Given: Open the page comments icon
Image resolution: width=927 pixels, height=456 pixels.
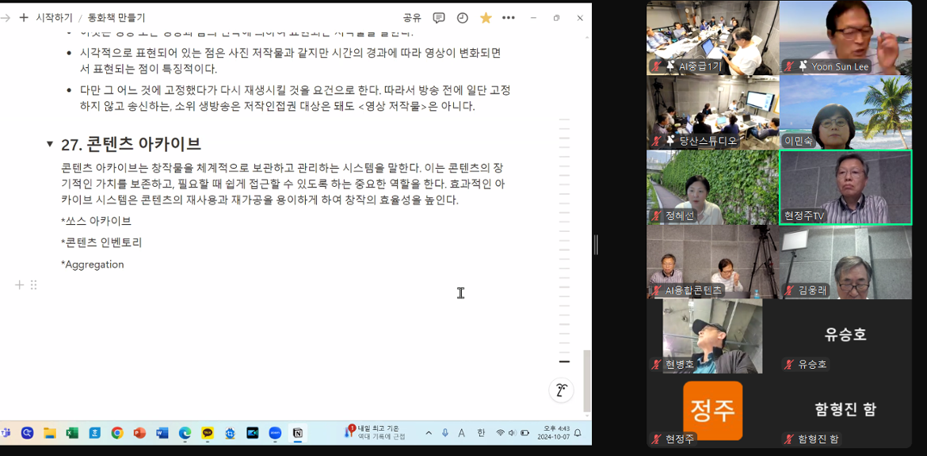Looking at the screenshot, I should point(438,17).
